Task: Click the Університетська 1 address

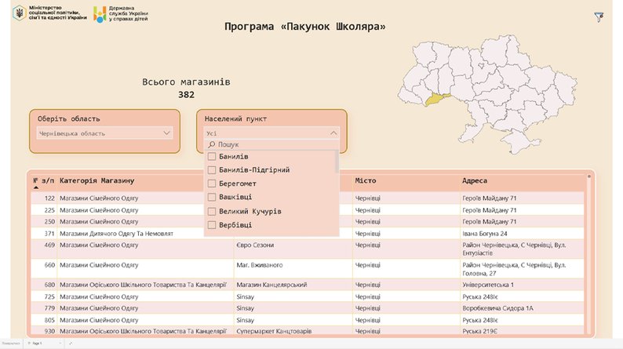Action: [488, 285]
